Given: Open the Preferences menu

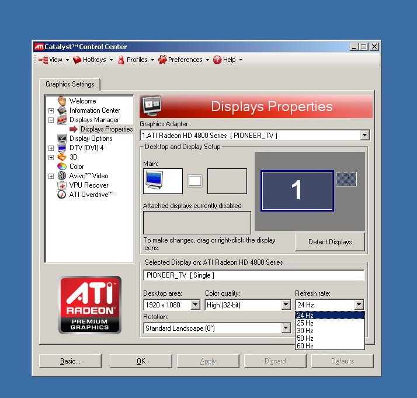Looking at the screenshot, I should (x=183, y=60).
